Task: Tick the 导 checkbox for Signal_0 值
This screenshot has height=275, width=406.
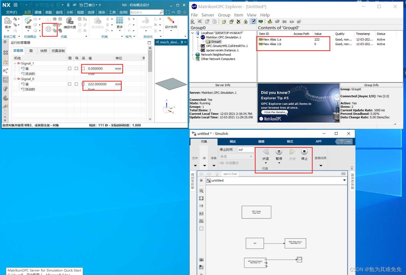Action: coord(77,84)
